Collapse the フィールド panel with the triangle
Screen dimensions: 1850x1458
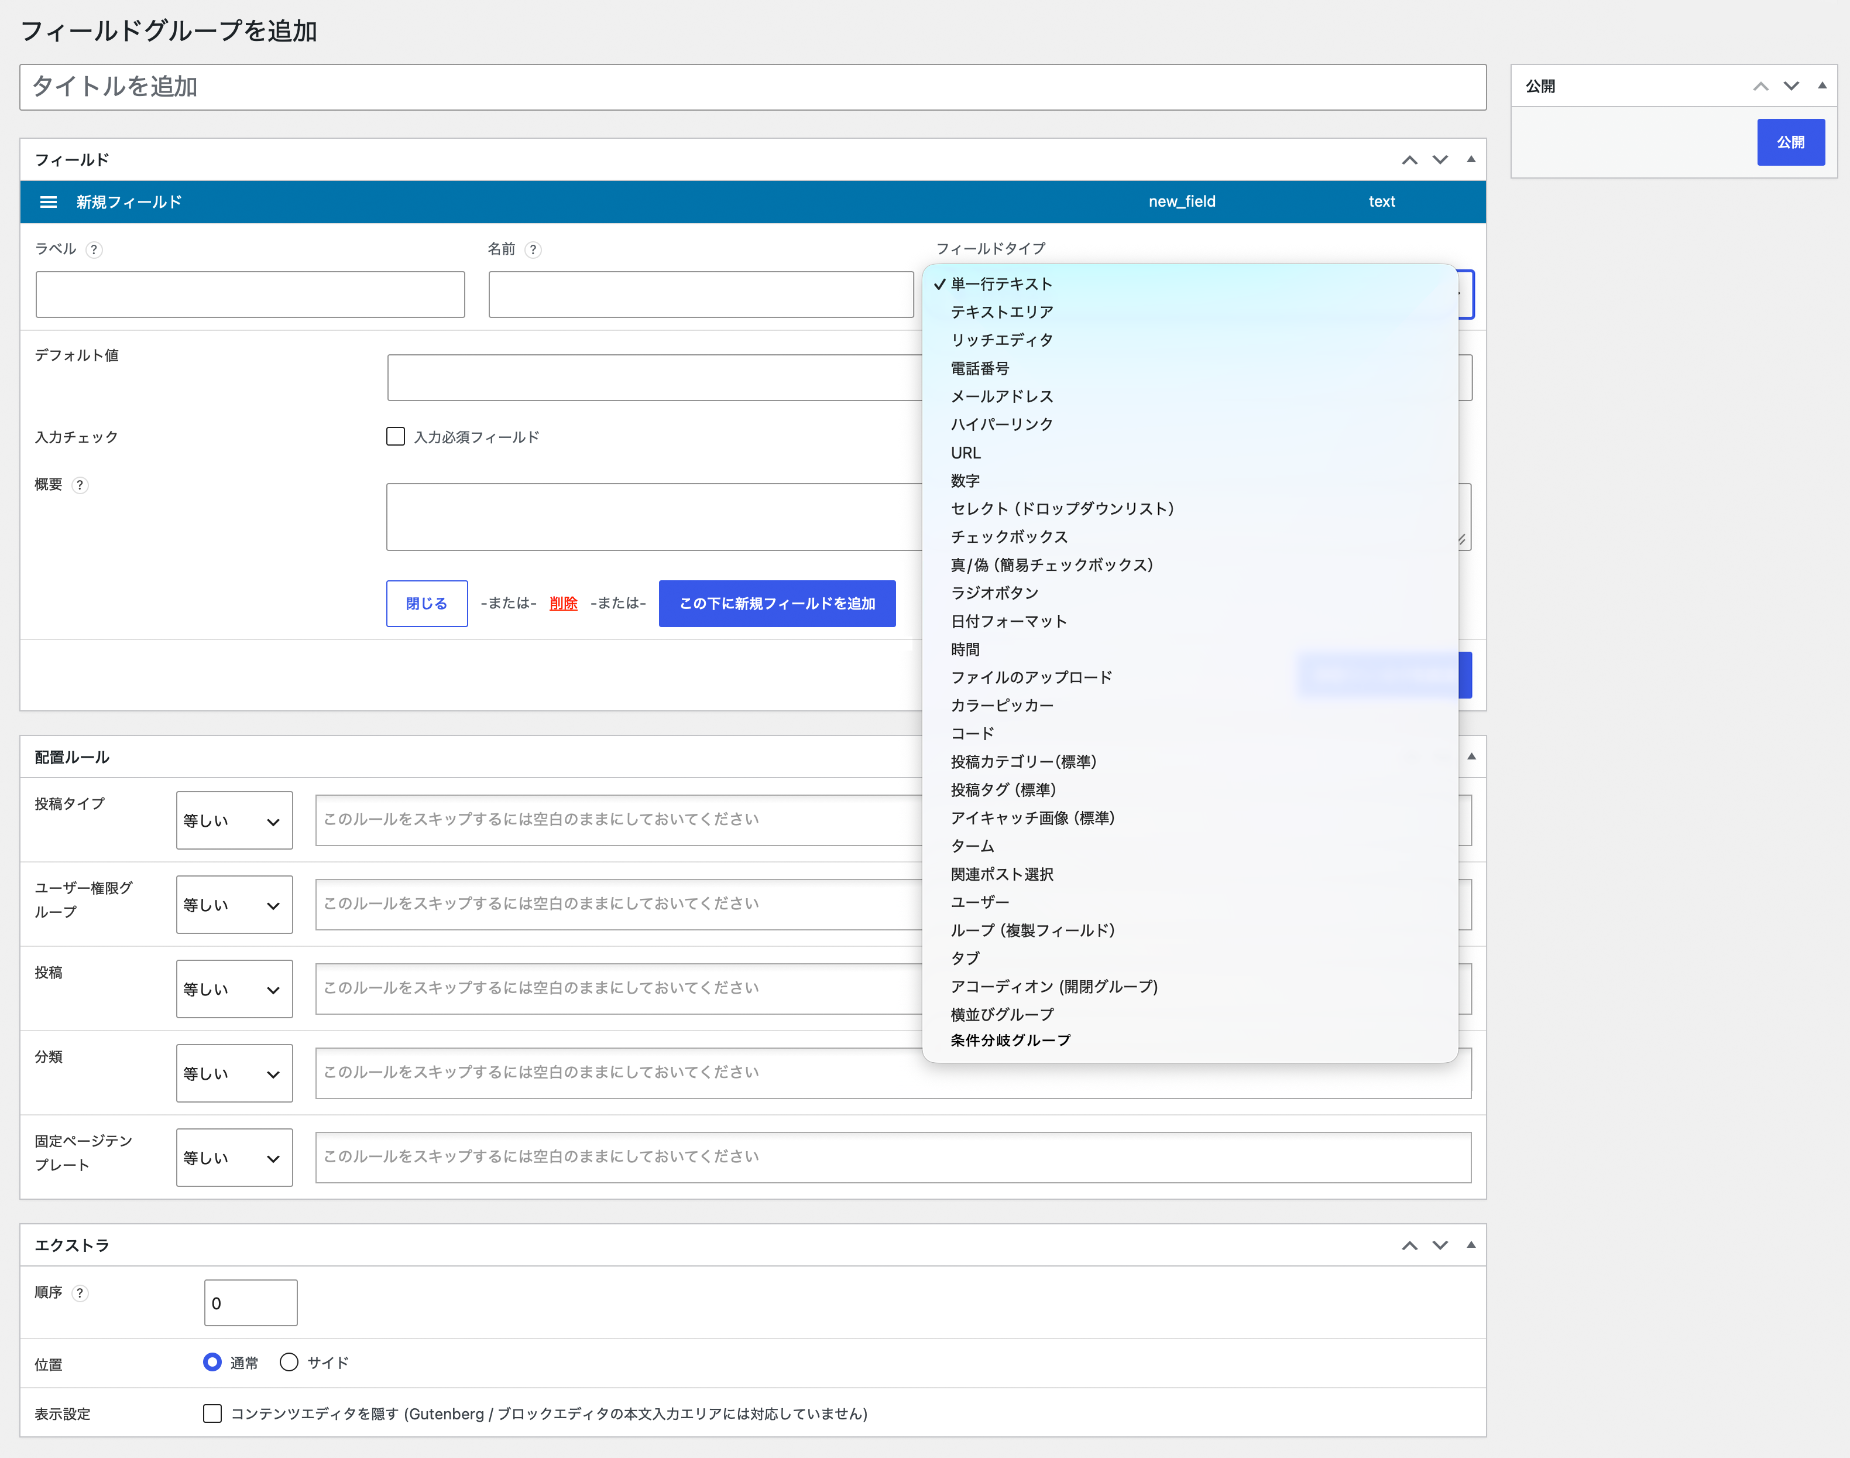coord(1471,160)
